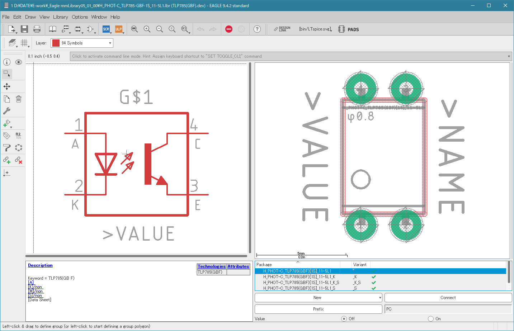514x331 pixels.
Task: Open the library table of contents book icon
Action: 53,29
